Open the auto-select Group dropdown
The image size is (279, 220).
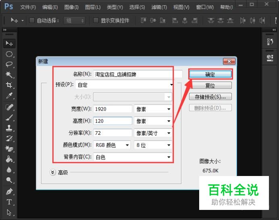click(74, 21)
